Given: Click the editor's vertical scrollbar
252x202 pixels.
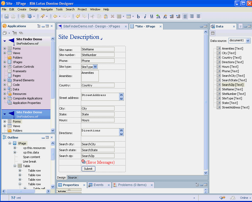Looking at the screenshot, I should click(x=206, y=101).
